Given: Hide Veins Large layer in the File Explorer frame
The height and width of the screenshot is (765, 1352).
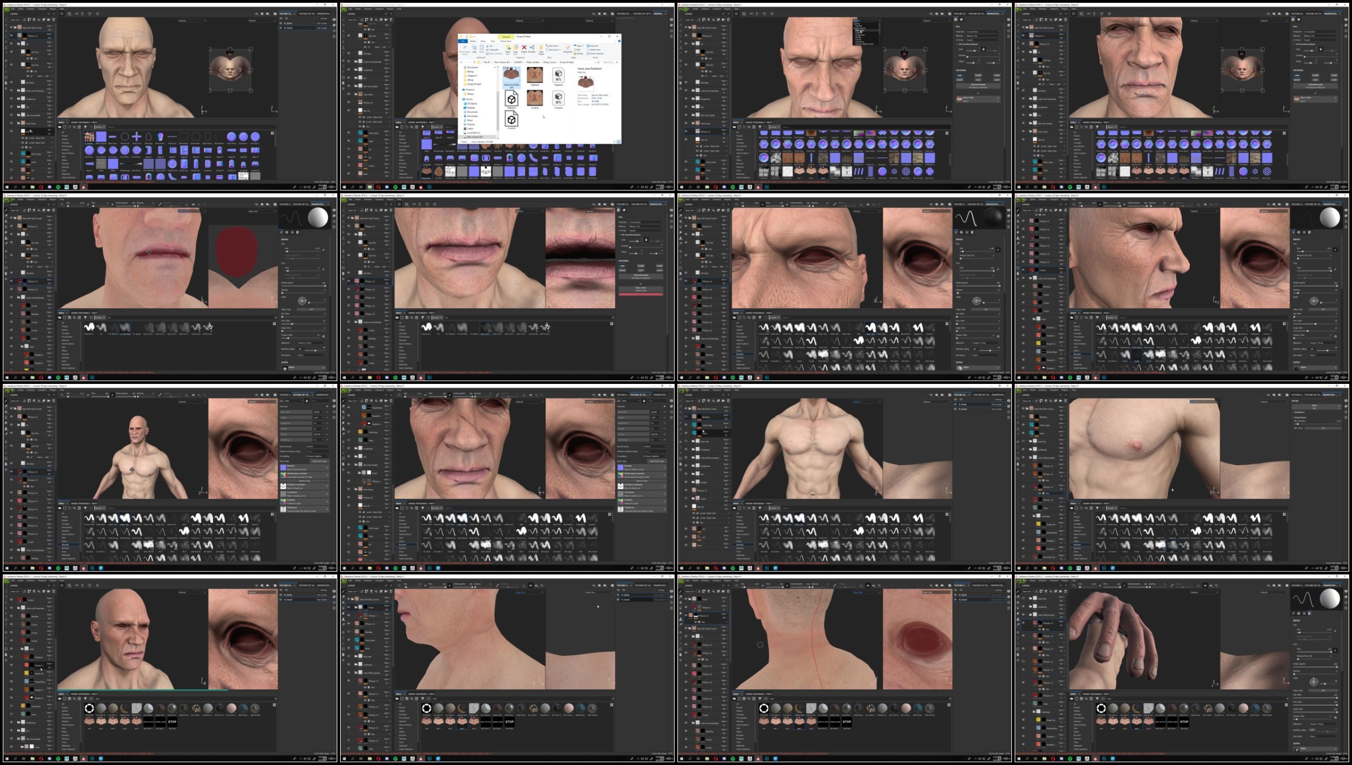Looking at the screenshot, I should [x=348, y=132].
